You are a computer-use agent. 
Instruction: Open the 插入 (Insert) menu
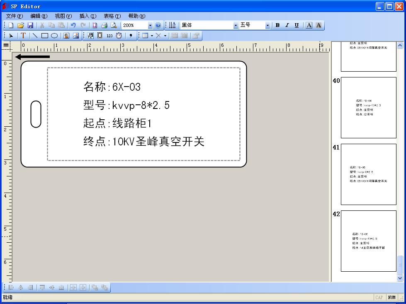(x=88, y=16)
